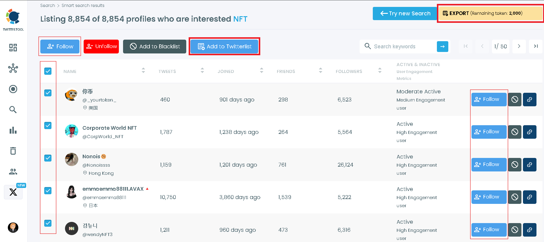Blacklist emmaemma88111.AVAX with block icon
The image size is (544, 242).
(x=515, y=197)
